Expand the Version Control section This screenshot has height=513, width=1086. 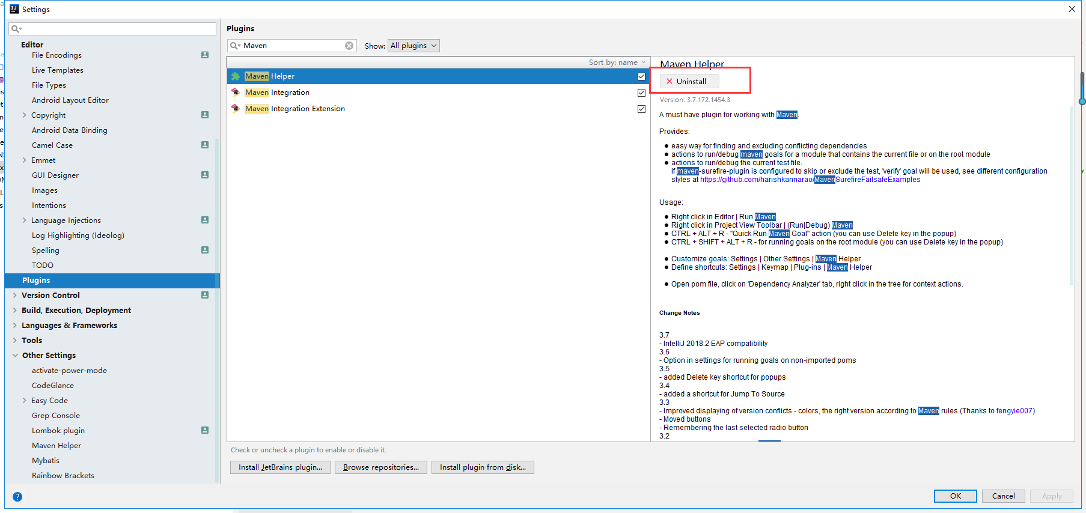pyautogui.click(x=14, y=295)
